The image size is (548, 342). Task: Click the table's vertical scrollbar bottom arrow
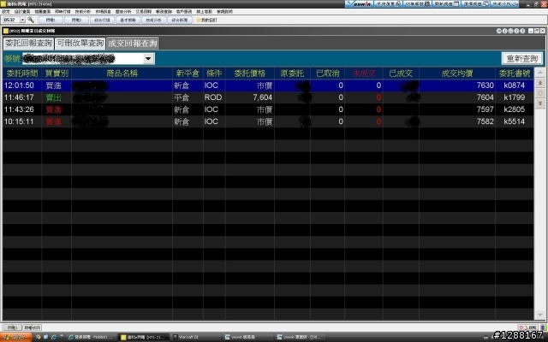pyautogui.click(x=540, y=315)
